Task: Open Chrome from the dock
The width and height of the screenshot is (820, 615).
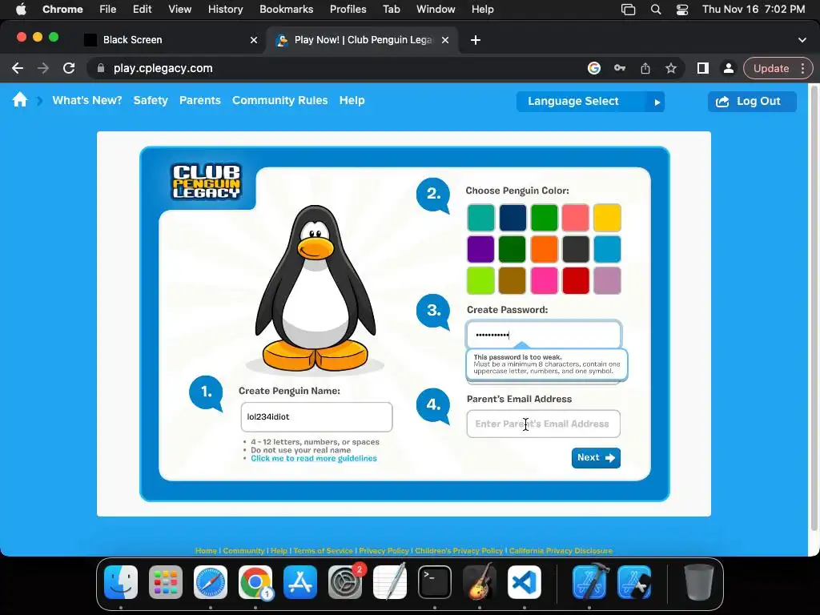Action: tap(255, 582)
